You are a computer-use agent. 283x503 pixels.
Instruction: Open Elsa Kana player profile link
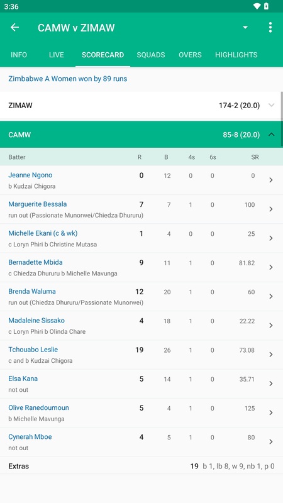coord(23,379)
